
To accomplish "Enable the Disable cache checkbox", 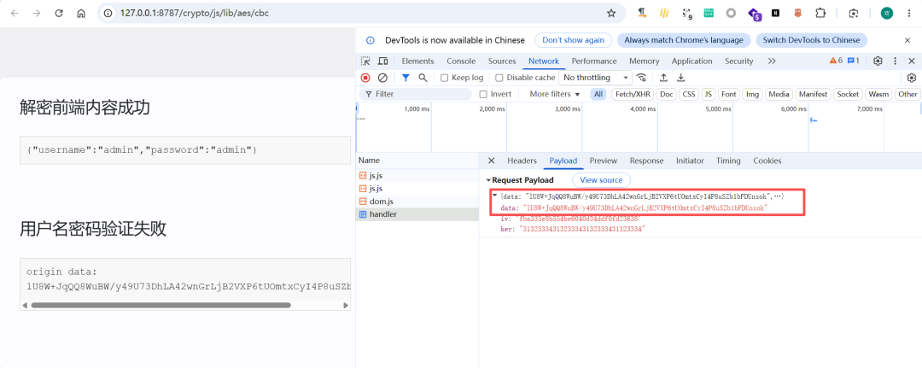I will click(499, 78).
